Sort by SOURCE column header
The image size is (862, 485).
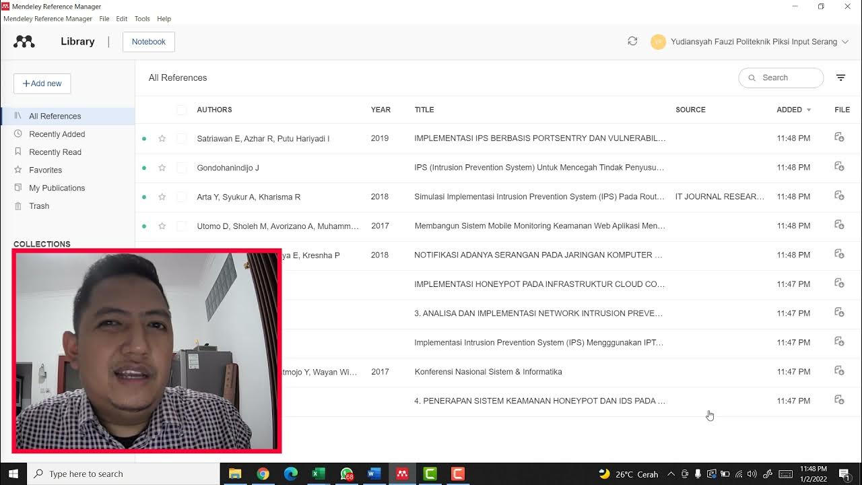coord(690,110)
